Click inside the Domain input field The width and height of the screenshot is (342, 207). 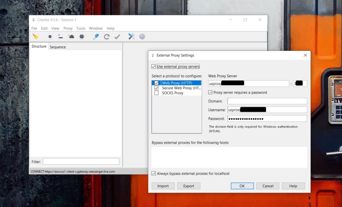click(x=267, y=101)
